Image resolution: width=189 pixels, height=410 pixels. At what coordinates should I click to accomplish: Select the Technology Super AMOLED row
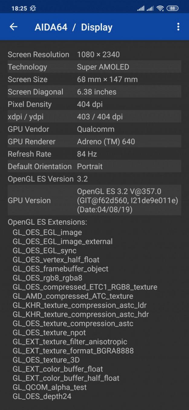pos(94,67)
